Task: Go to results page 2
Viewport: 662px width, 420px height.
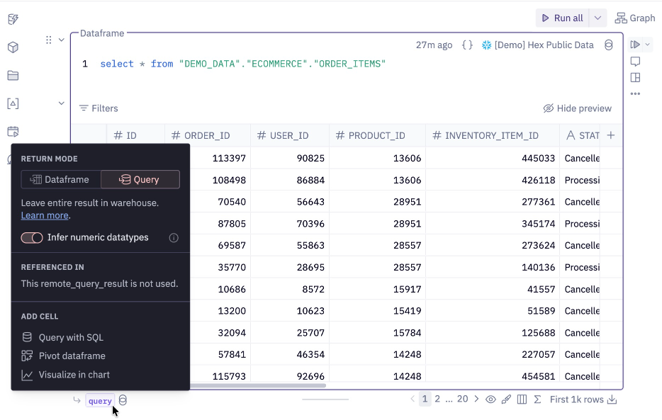Action: point(438,399)
